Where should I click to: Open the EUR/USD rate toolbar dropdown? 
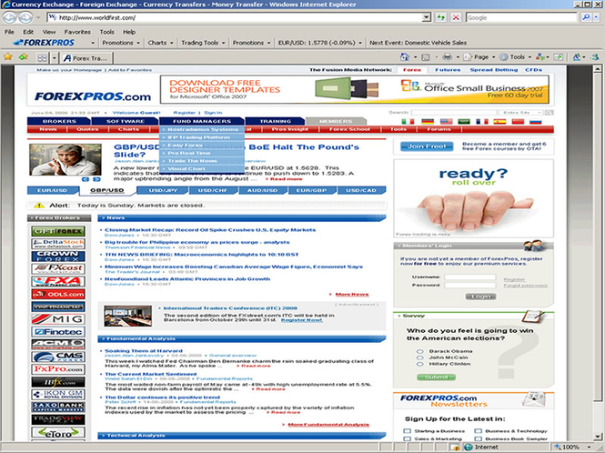point(360,43)
